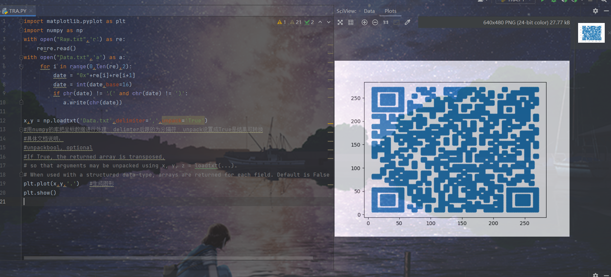Screen dimensions: 611x277
Task: Select the color picker eyedropper tool
Action: (407, 22)
